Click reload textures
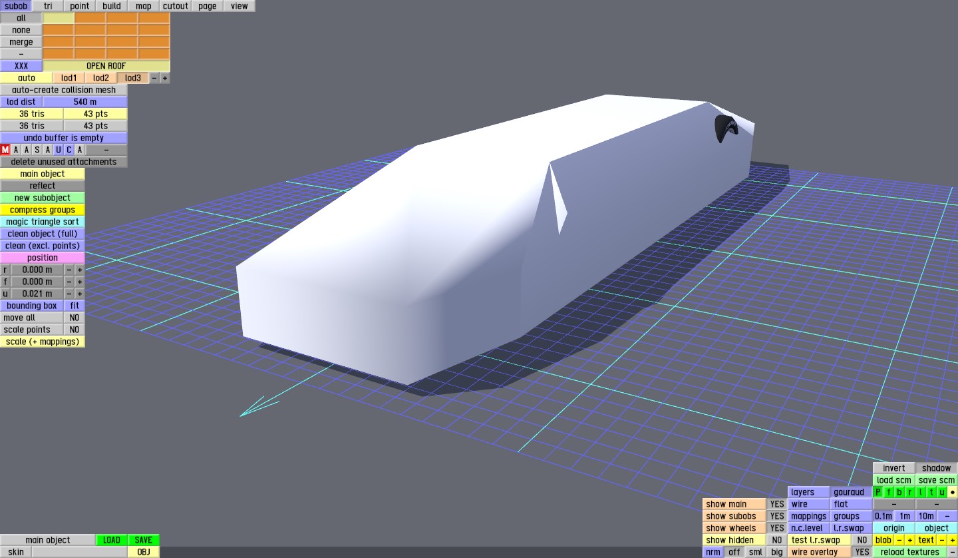Viewport: 958px width, 558px height. pos(910,552)
